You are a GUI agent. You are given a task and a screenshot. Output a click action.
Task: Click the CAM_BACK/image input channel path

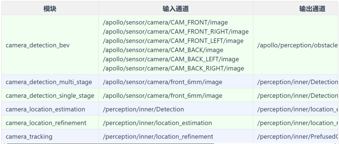[x=163, y=50]
